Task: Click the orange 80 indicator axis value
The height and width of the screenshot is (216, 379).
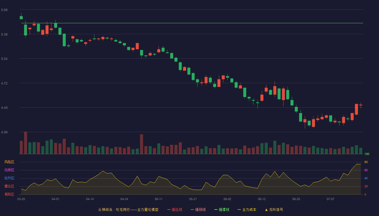Action: [366, 162]
